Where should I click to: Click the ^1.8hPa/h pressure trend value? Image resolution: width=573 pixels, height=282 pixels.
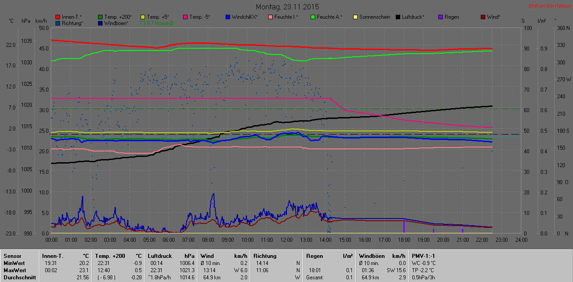[x=160, y=278]
